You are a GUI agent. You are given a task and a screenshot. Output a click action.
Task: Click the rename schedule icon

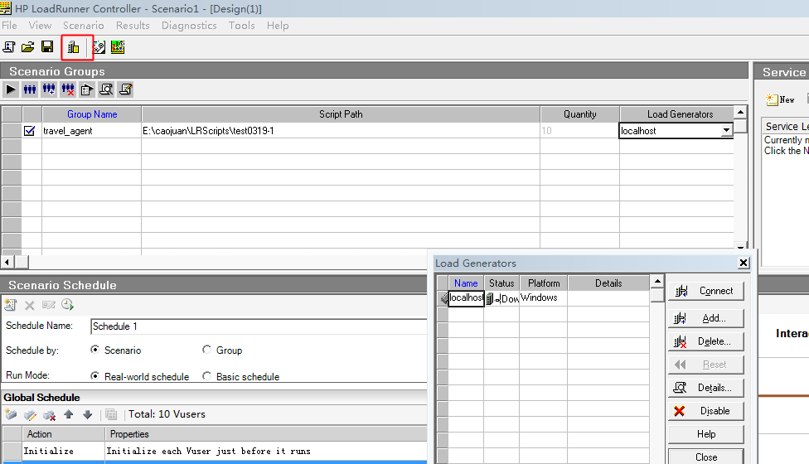[x=49, y=305]
